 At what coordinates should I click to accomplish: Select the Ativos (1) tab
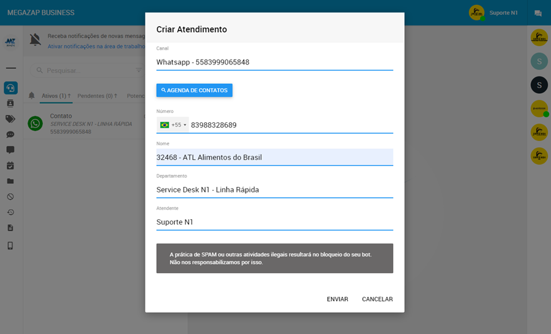(x=56, y=96)
